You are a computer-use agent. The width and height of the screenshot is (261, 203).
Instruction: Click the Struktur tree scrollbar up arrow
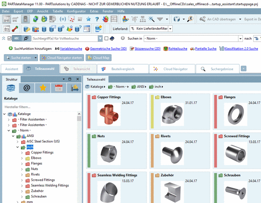79,114
